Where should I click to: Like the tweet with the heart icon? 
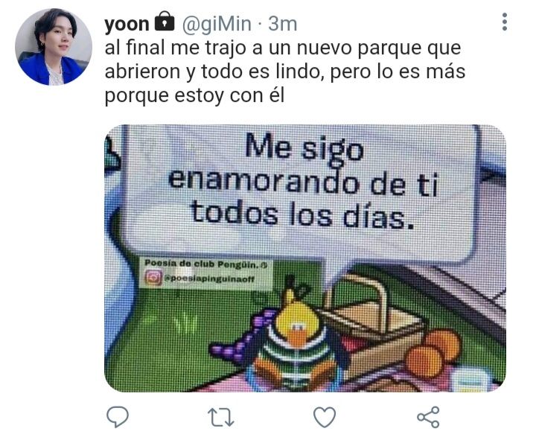point(325,417)
